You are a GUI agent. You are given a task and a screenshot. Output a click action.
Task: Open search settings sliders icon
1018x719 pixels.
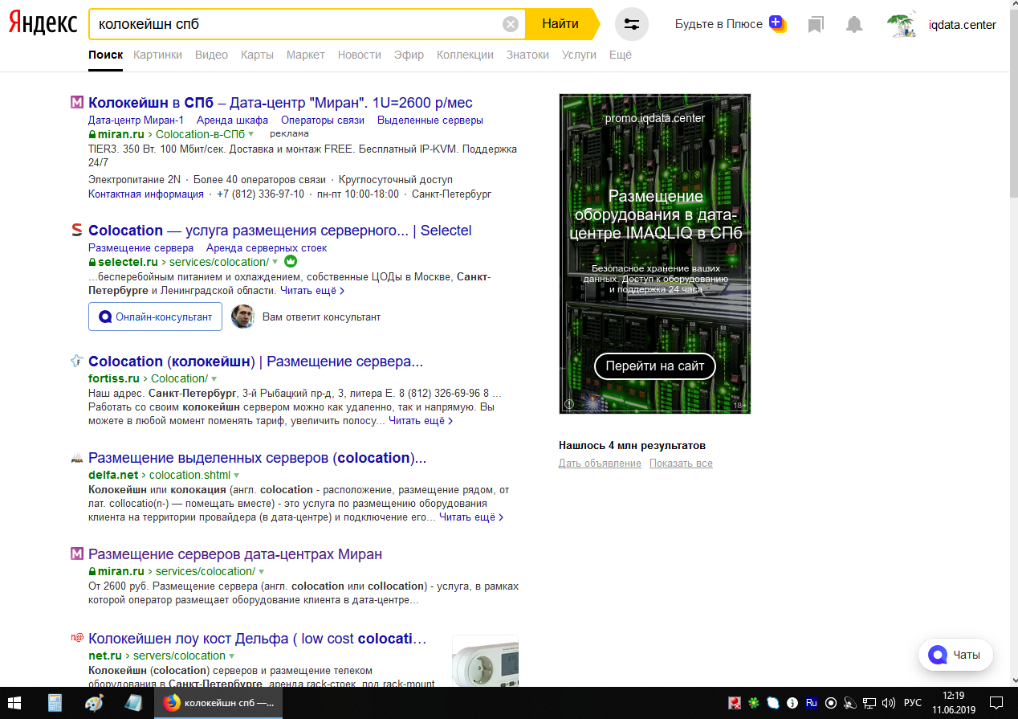[x=632, y=24]
